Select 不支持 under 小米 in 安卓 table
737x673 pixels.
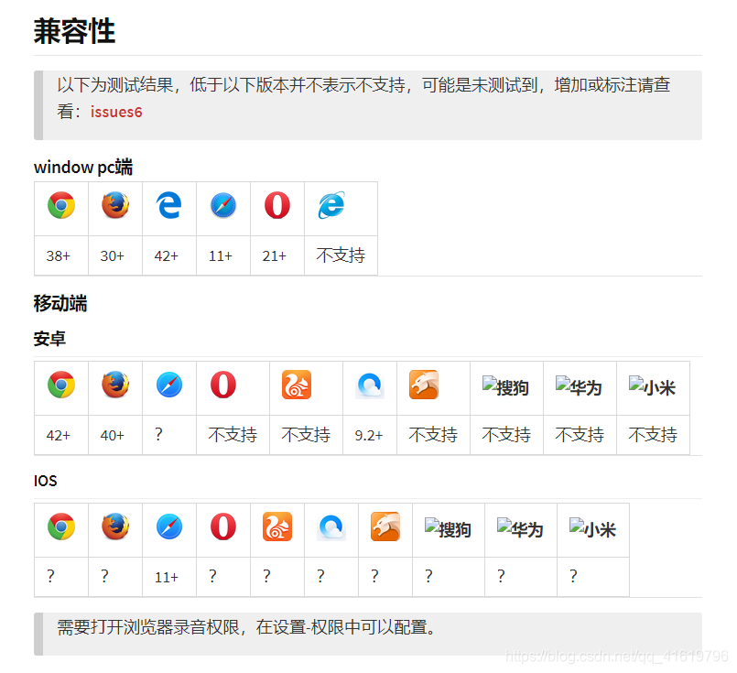coord(653,435)
